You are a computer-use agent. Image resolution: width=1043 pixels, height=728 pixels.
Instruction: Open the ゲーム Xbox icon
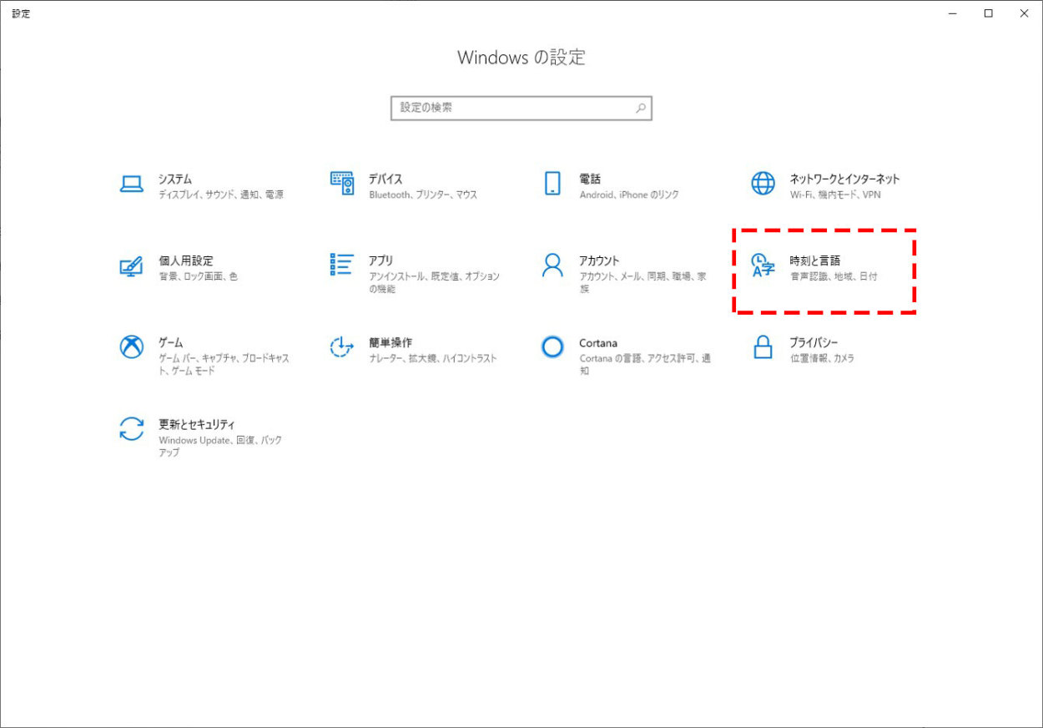(x=132, y=346)
